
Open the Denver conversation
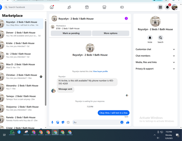pyautogui.click(x=21, y=34)
